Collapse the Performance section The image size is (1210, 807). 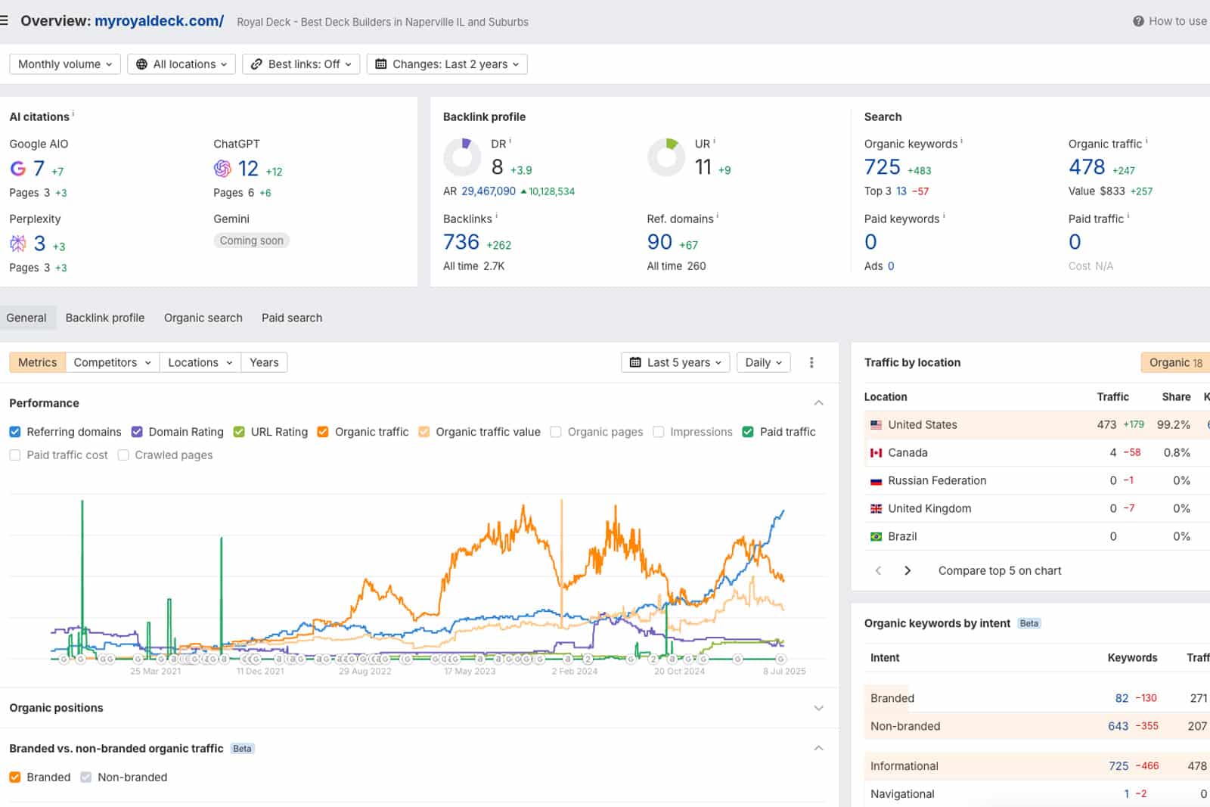pyautogui.click(x=818, y=403)
